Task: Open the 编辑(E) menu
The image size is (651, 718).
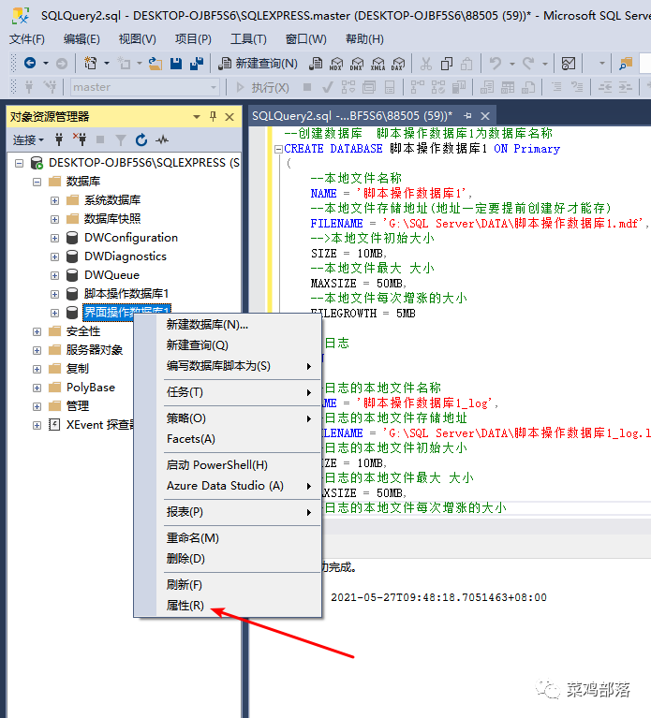Action: [x=81, y=39]
